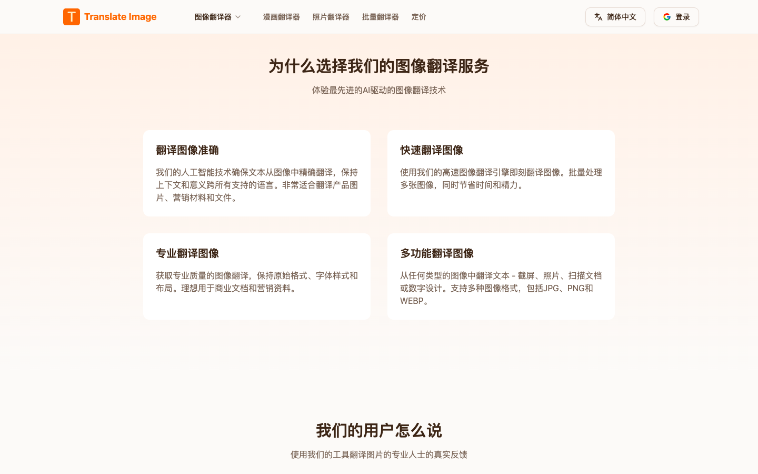Click the orange Translate Image logo icon
Image resolution: width=758 pixels, height=474 pixels.
coord(72,17)
